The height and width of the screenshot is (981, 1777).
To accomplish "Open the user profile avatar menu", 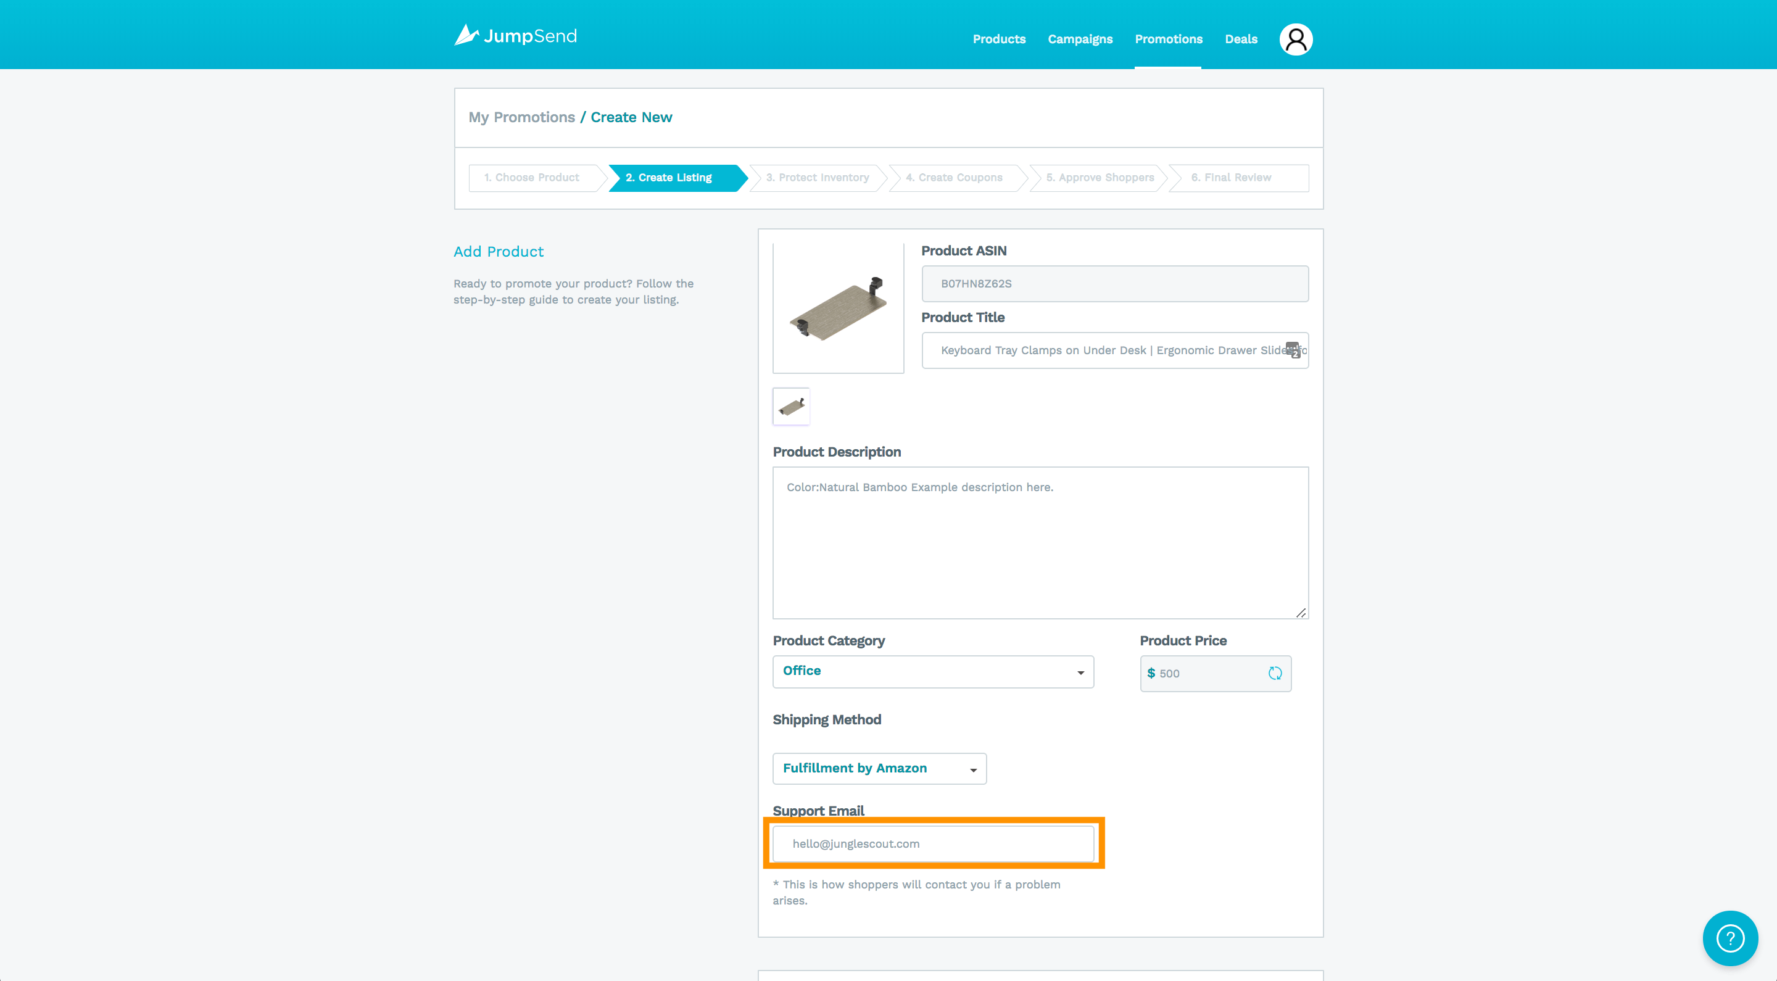I will pyautogui.click(x=1296, y=39).
